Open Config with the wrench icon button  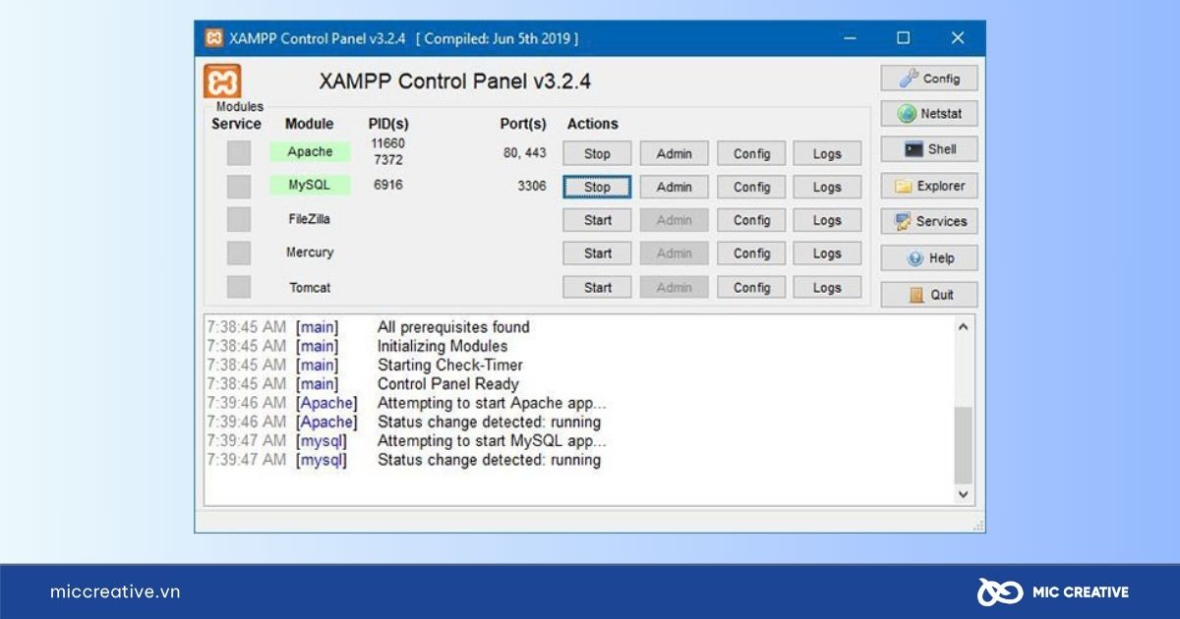click(929, 79)
